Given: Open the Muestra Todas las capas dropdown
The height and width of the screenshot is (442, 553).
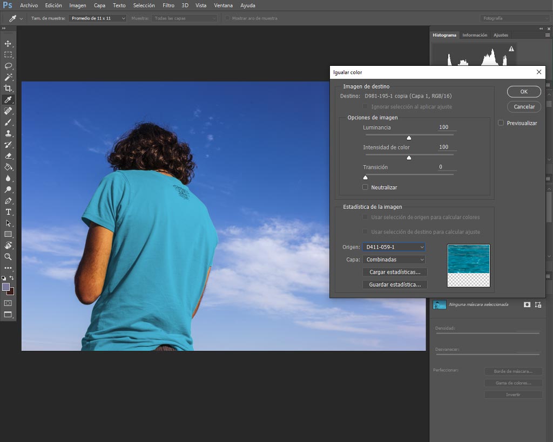Looking at the screenshot, I should [185, 18].
